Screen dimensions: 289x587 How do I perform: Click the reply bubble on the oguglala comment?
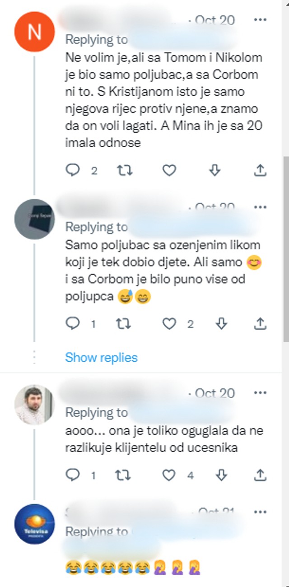[73, 475]
